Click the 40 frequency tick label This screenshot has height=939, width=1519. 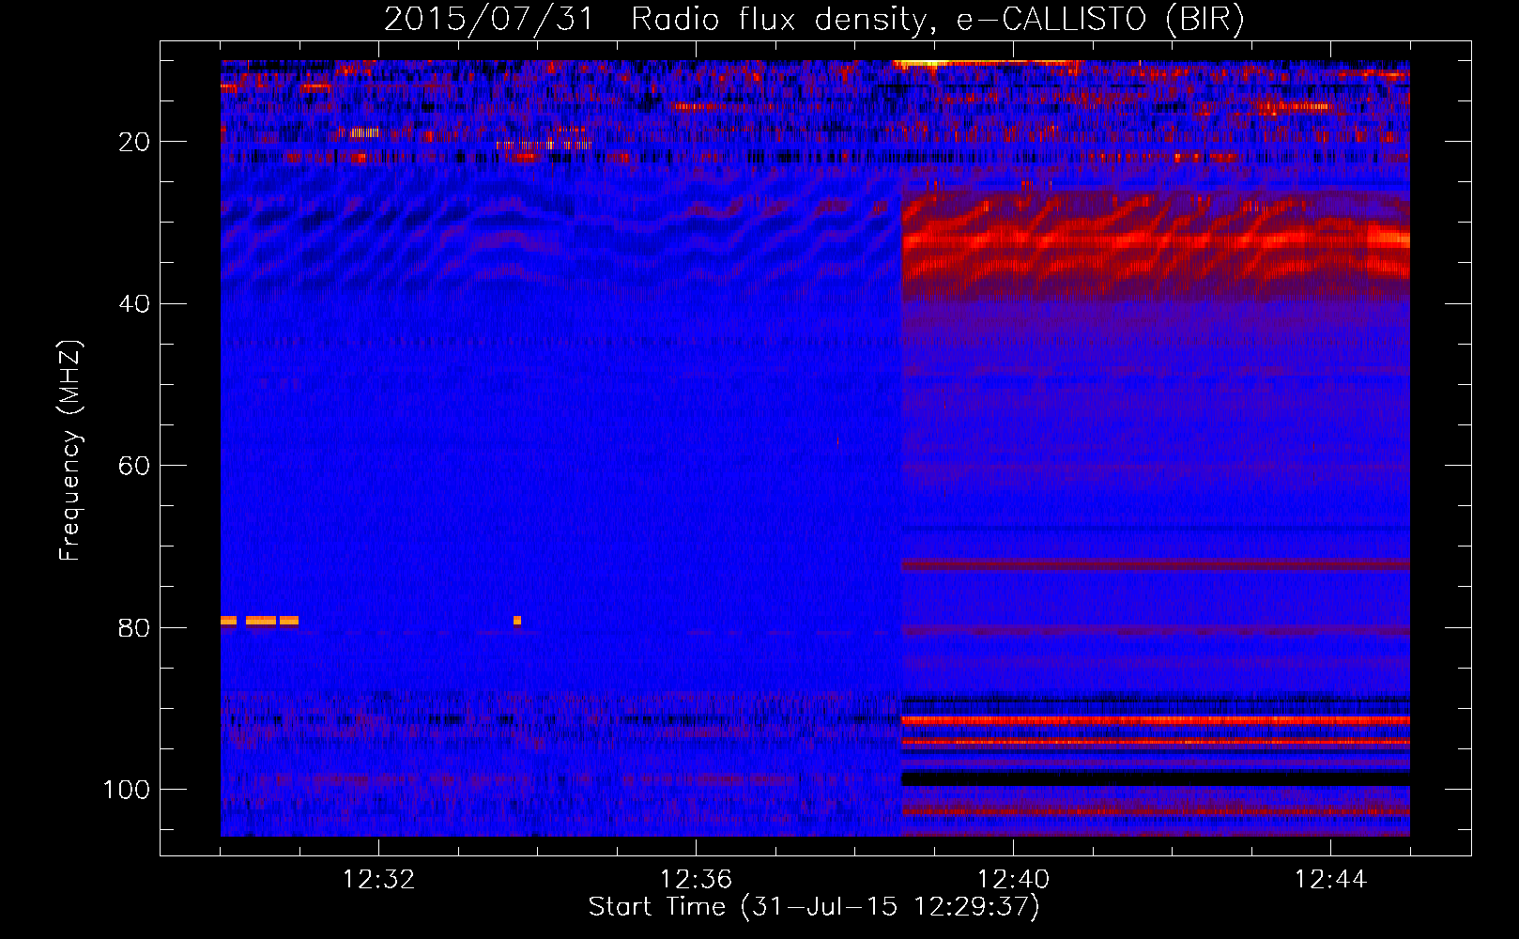(x=134, y=303)
